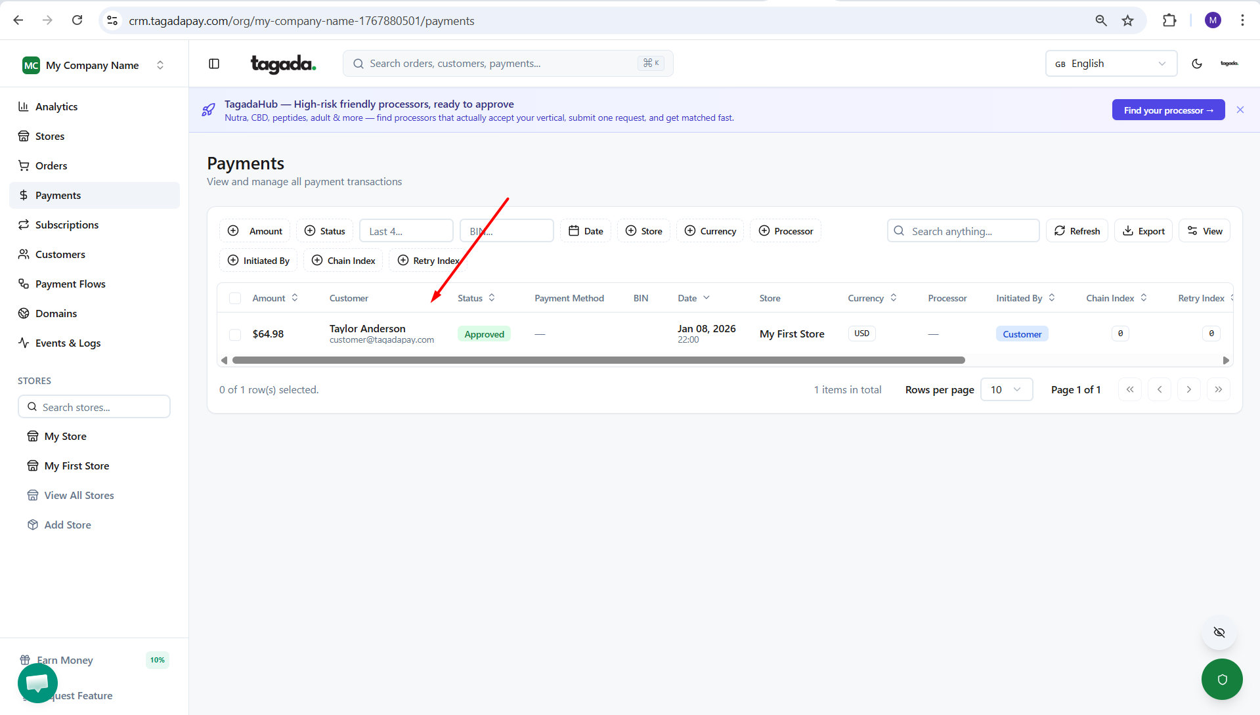Click the table horizontal scrollbar
Screen dimensions: 1260x715
(x=597, y=360)
